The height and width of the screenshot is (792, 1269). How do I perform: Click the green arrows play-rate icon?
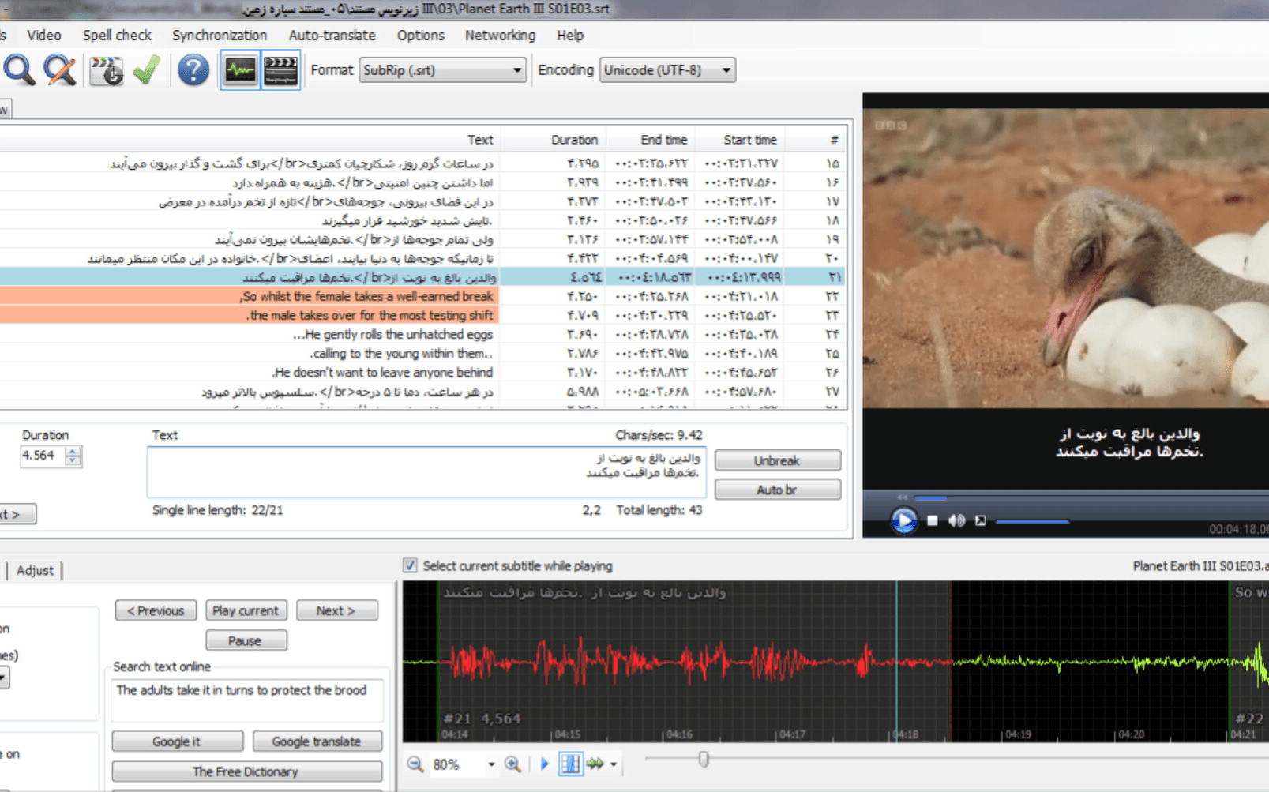[595, 764]
